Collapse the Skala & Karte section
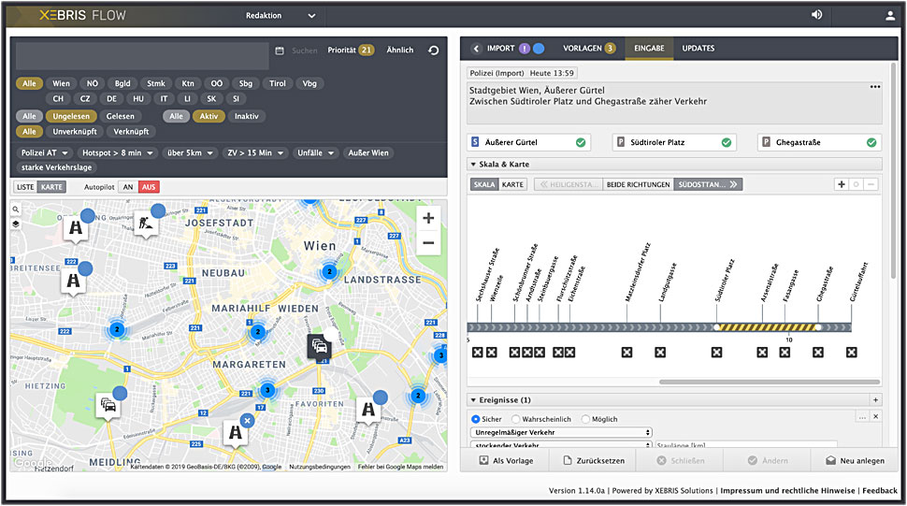Viewport: 907px width, 506px height. [473, 165]
